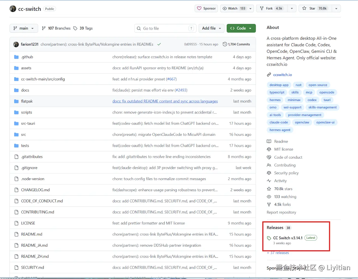This screenshot has height=279, width=358.
Task: Click the green commit status checkmark
Action: (x=159, y=44)
